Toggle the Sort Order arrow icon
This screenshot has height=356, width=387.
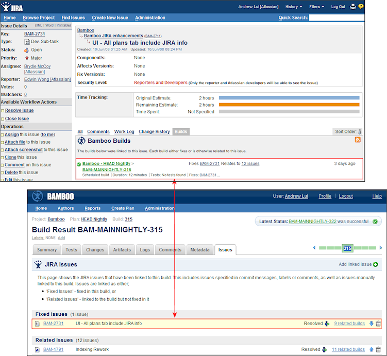coord(360,132)
